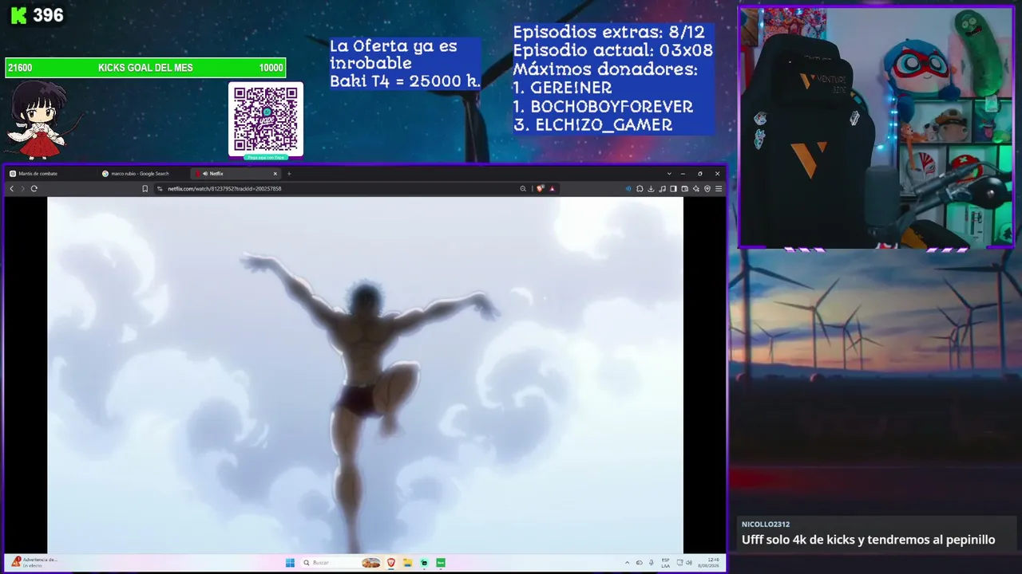Switch to the "Mantis de combate" tab
This screenshot has width=1022, height=574.
point(52,174)
